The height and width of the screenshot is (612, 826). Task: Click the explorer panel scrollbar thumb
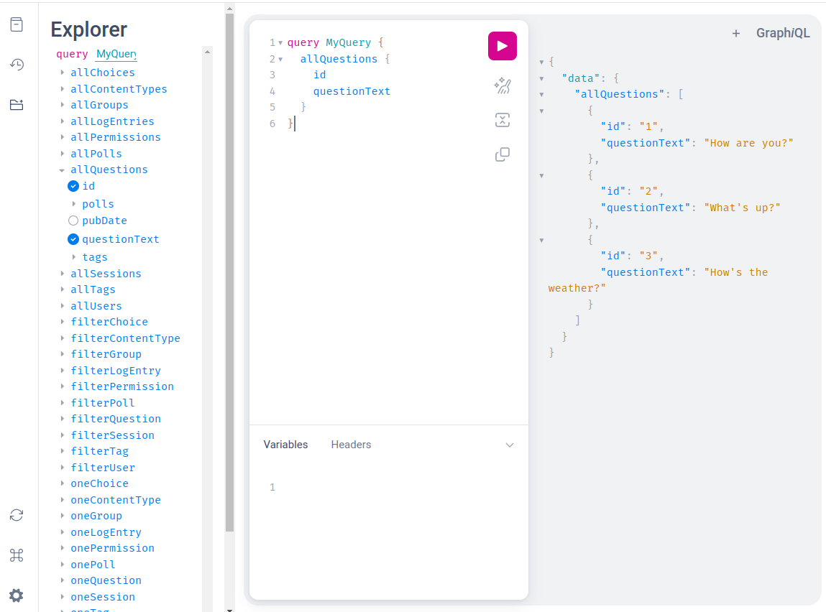click(229, 272)
